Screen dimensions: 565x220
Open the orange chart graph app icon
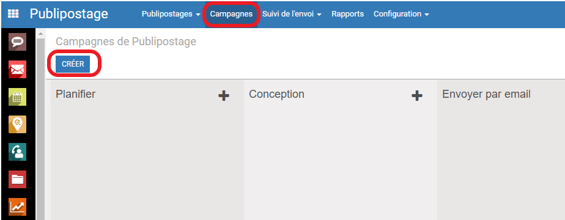17,207
